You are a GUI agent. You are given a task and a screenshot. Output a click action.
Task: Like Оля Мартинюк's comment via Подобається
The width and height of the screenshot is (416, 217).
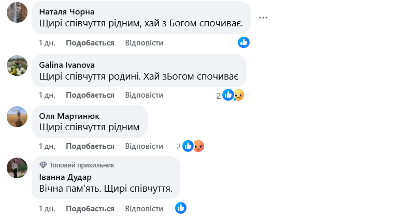click(90, 146)
